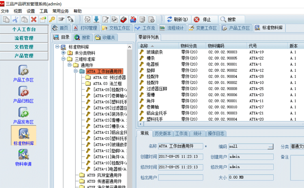Viewport: 304px width, 188px height.
Task: Click the 刷新(R) refresh button
Action: tap(177, 19)
